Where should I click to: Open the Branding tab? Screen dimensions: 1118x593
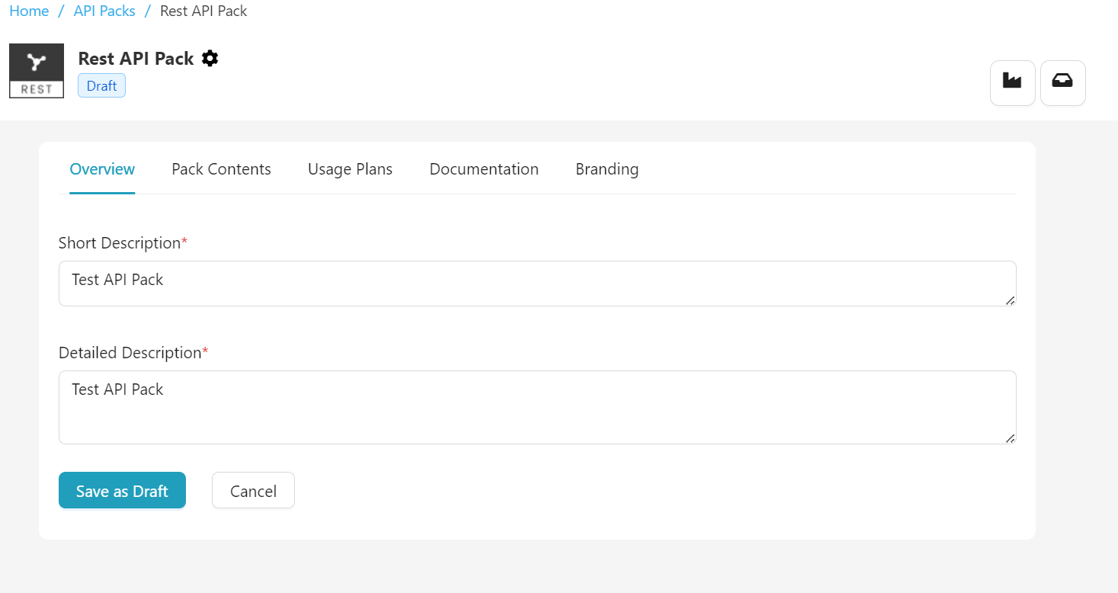tap(607, 169)
